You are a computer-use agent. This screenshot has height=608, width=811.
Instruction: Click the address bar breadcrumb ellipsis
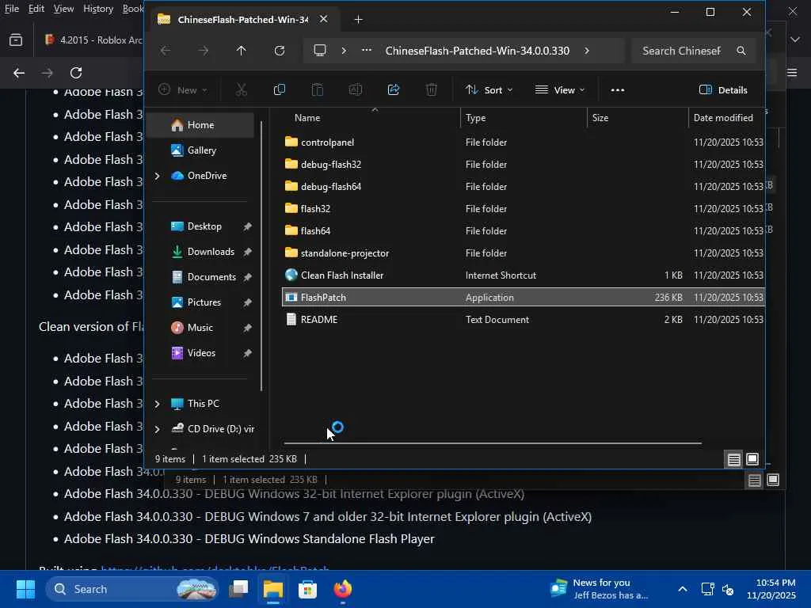tap(366, 51)
